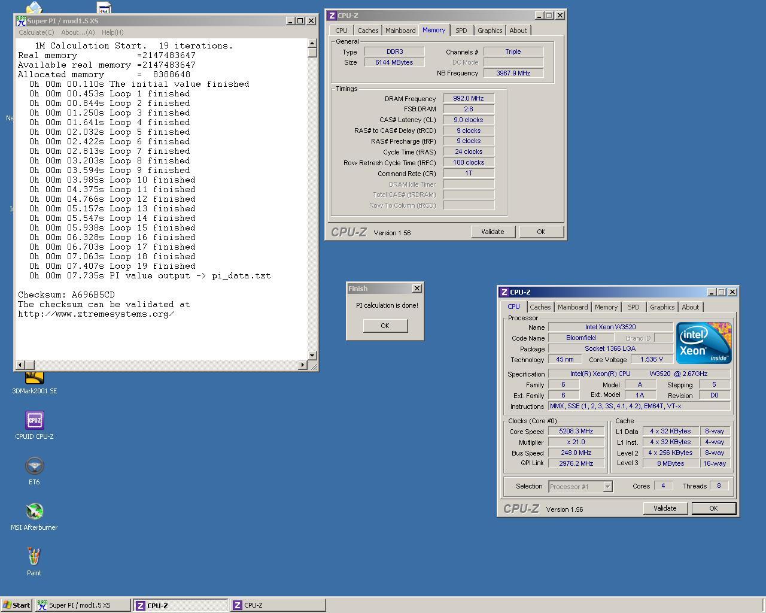The height and width of the screenshot is (613, 766).
Task: Minimize the Super PI window
Action: (x=290, y=20)
